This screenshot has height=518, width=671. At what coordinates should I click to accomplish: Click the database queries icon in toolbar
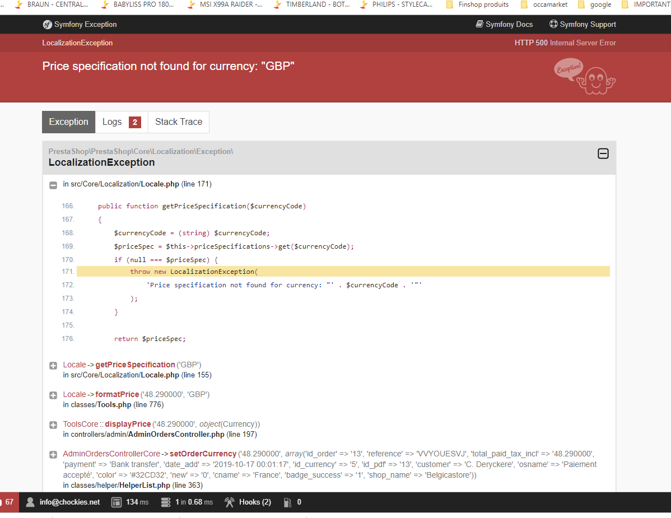pyautogui.click(x=166, y=502)
